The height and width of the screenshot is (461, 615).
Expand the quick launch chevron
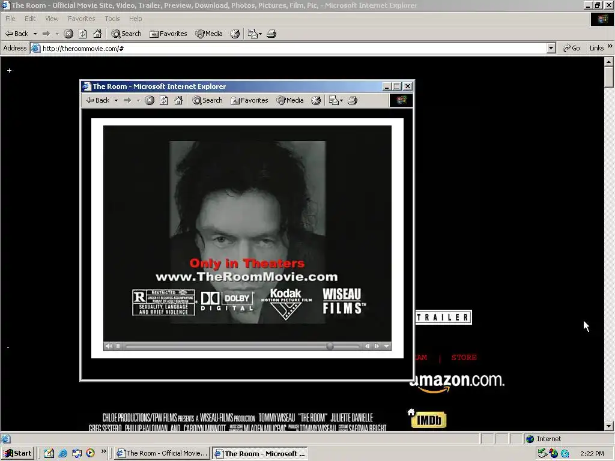click(x=103, y=451)
